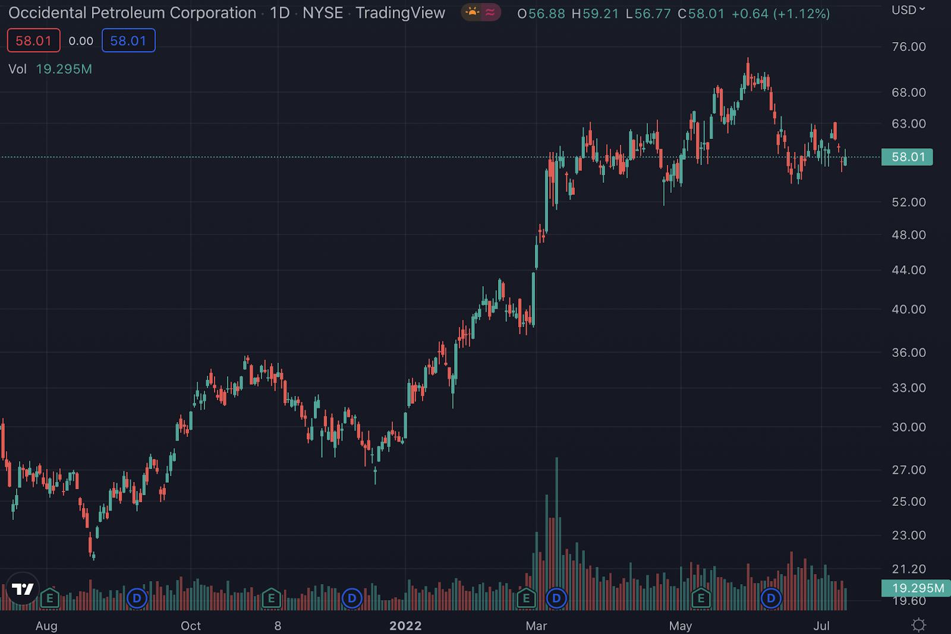The height and width of the screenshot is (634, 951).
Task: Click the high value H59.21
Action: click(595, 14)
